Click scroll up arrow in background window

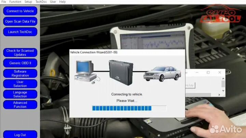223,79
